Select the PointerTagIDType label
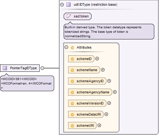 pos(23,68)
